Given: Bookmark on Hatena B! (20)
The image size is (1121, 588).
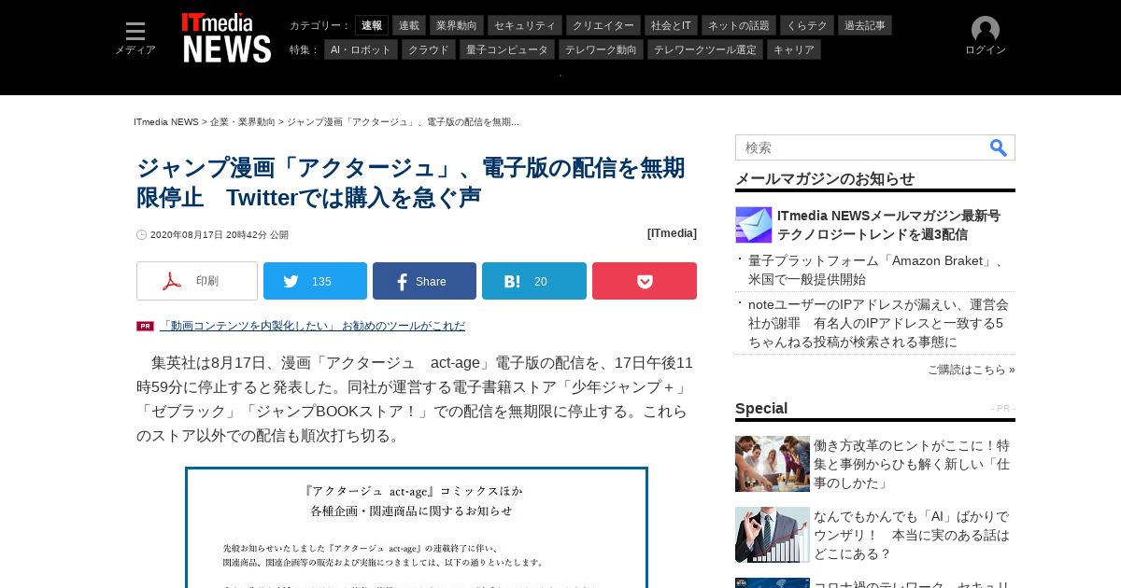Looking at the screenshot, I should 534,281.
